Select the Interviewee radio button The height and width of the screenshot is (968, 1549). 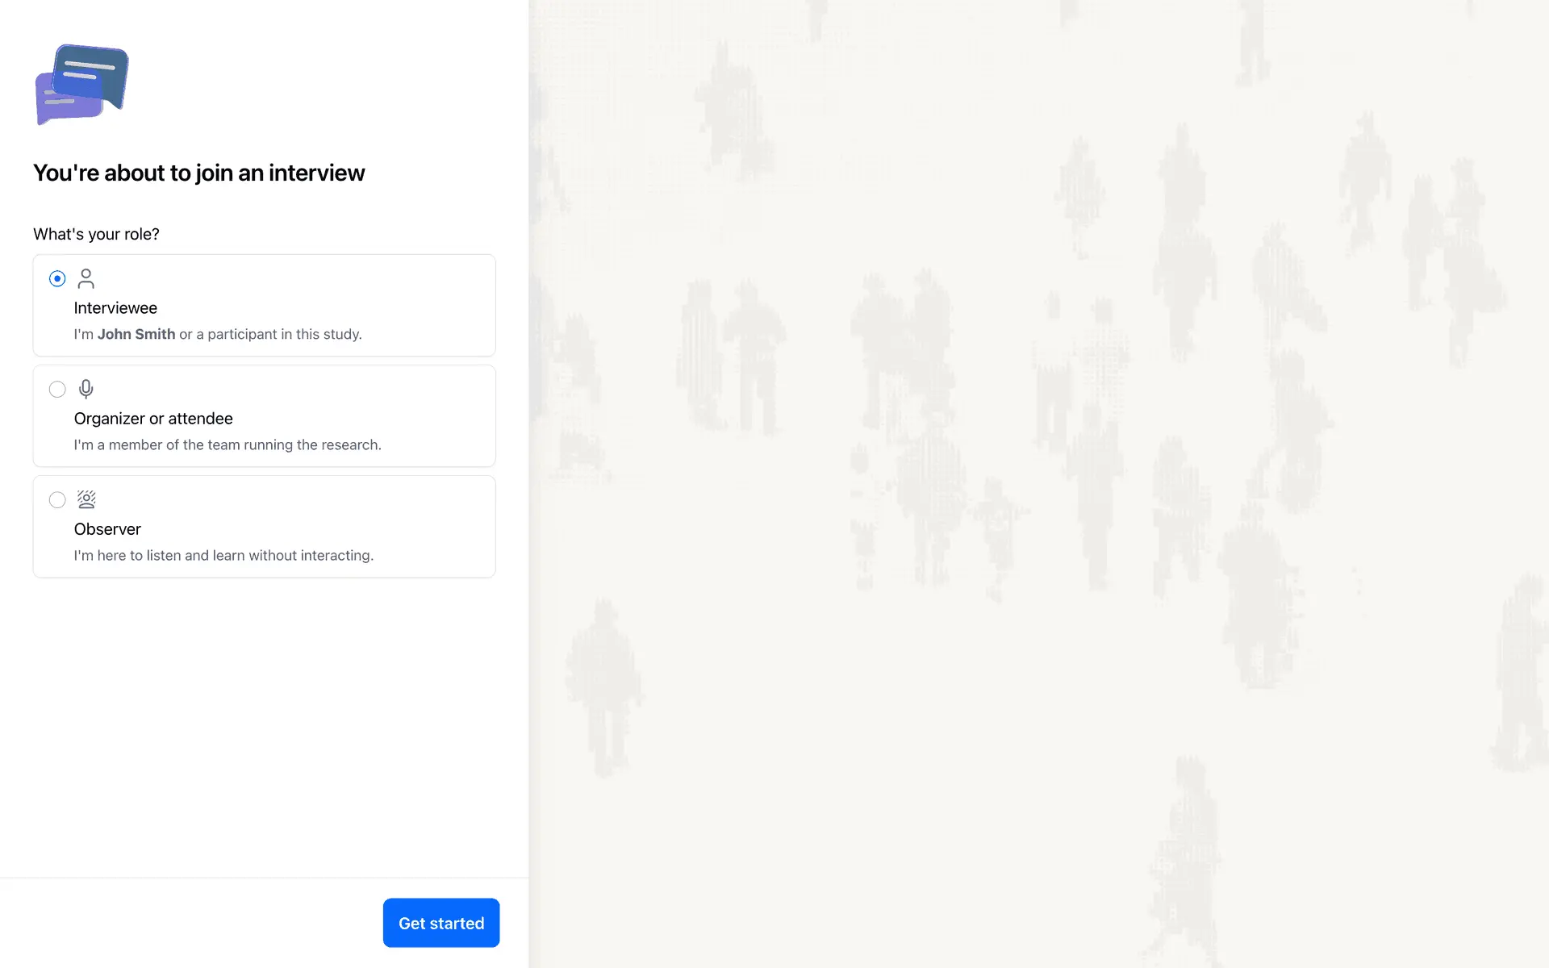57,278
